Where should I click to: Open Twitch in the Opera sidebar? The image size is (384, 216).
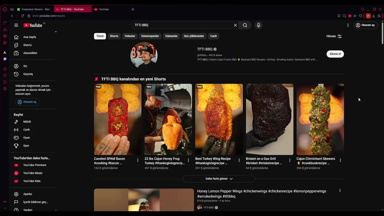pos(5,59)
